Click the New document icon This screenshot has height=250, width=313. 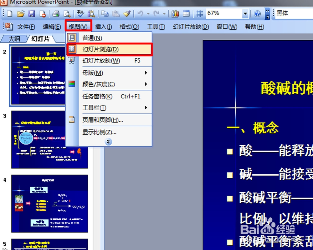pos(9,14)
